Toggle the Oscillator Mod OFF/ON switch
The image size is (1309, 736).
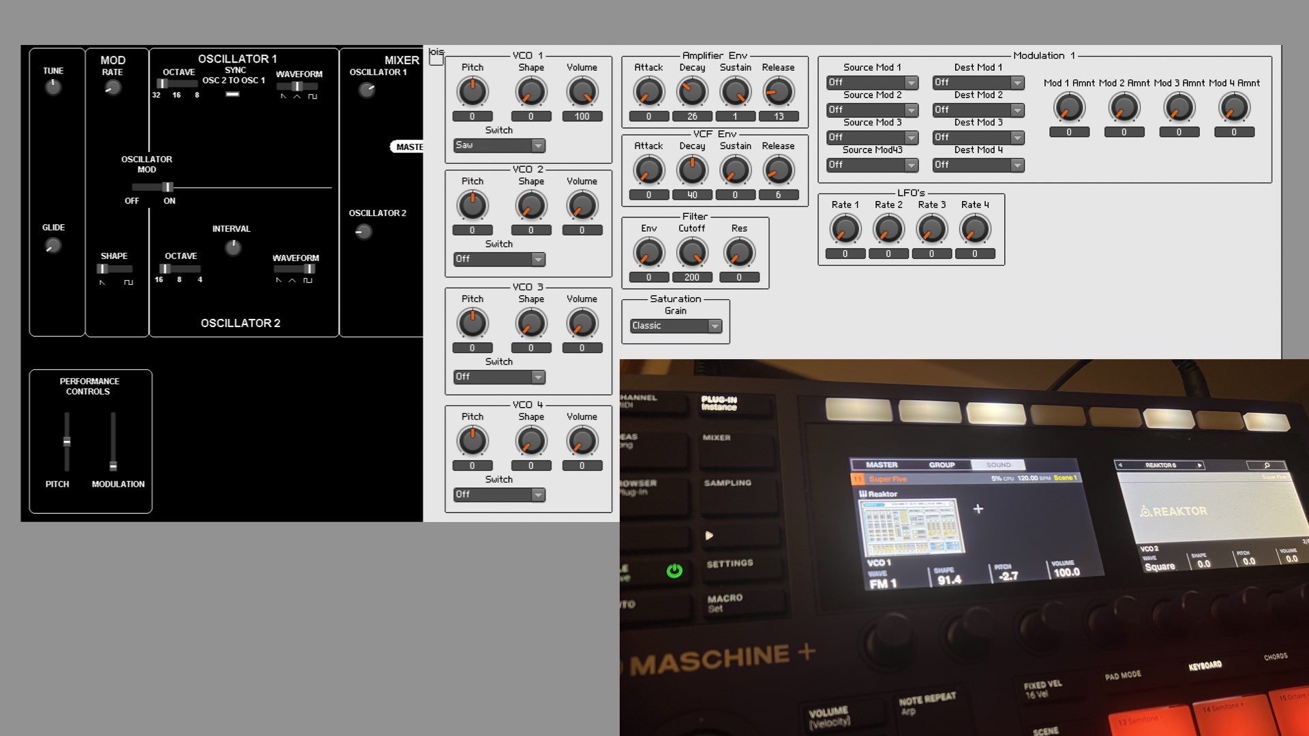[x=167, y=187]
